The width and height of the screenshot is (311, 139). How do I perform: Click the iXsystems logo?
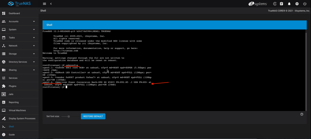(258, 4)
